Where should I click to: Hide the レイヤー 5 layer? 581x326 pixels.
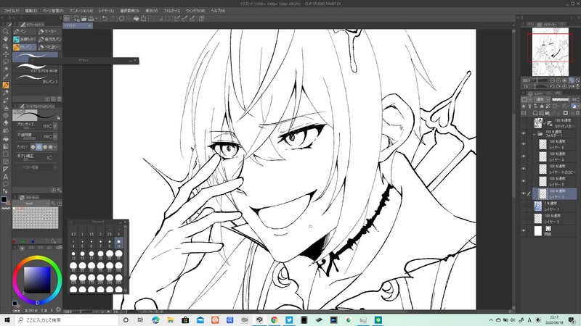click(x=523, y=181)
